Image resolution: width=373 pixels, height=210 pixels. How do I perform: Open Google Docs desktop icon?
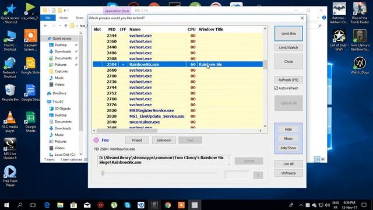click(30, 93)
